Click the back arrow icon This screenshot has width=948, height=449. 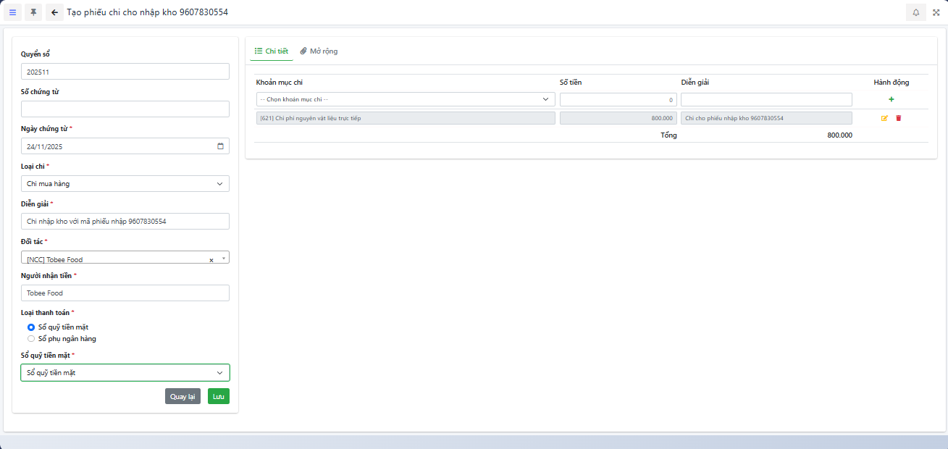tap(54, 12)
